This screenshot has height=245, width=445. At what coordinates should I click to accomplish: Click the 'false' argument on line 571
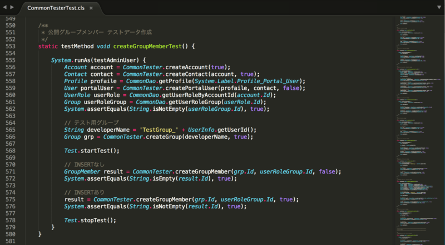point(327,171)
